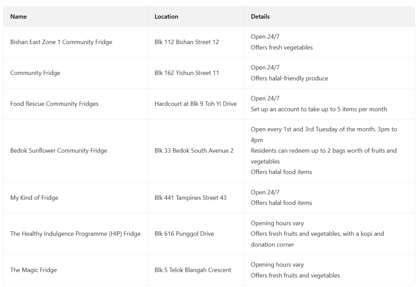417x287 pixels.
Task: Select The Magic Fridge name
Action: click(x=34, y=270)
